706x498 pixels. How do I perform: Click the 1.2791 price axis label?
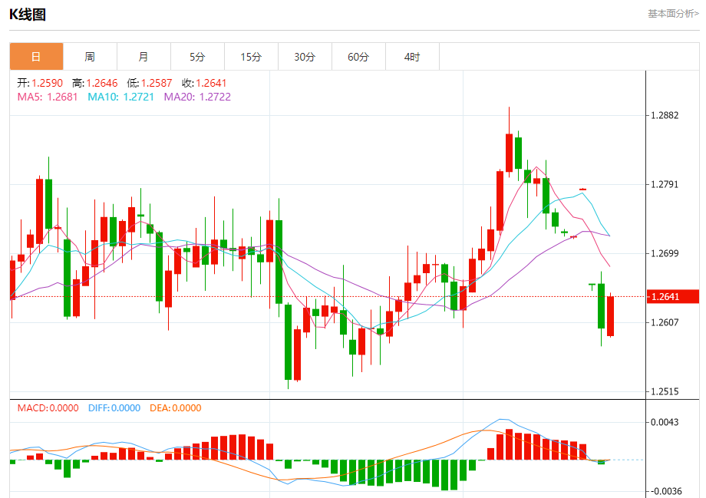click(x=665, y=184)
